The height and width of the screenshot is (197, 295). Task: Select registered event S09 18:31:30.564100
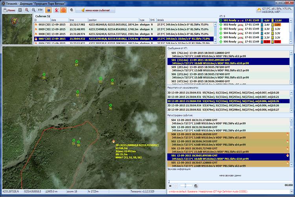pos(229,129)
